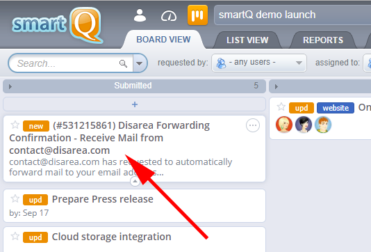This screenshot has width=371, height=252.
Task: Click the upd badge on Cloud storage integration
Action: [x=35, y=237]
